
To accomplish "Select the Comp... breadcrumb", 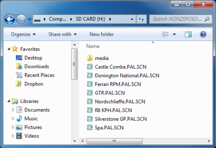I will [x=57, y=19].
